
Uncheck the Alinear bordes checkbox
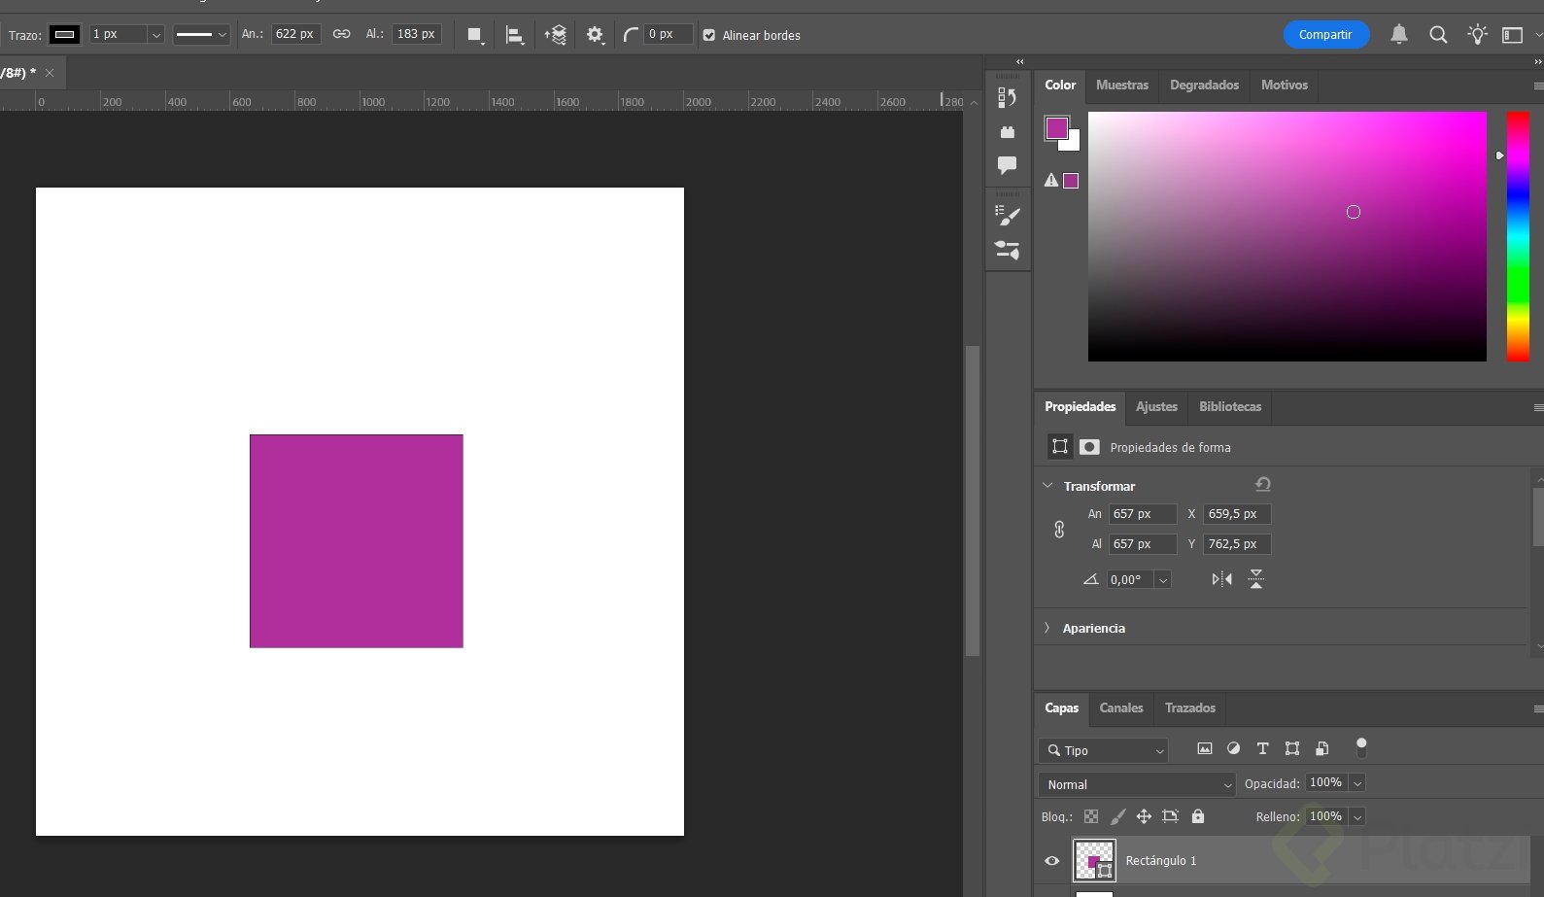click(x=709, y=35)
